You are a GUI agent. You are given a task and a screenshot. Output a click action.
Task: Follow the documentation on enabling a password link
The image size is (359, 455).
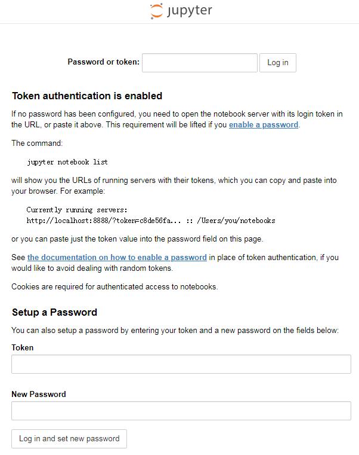click(117, 257)
